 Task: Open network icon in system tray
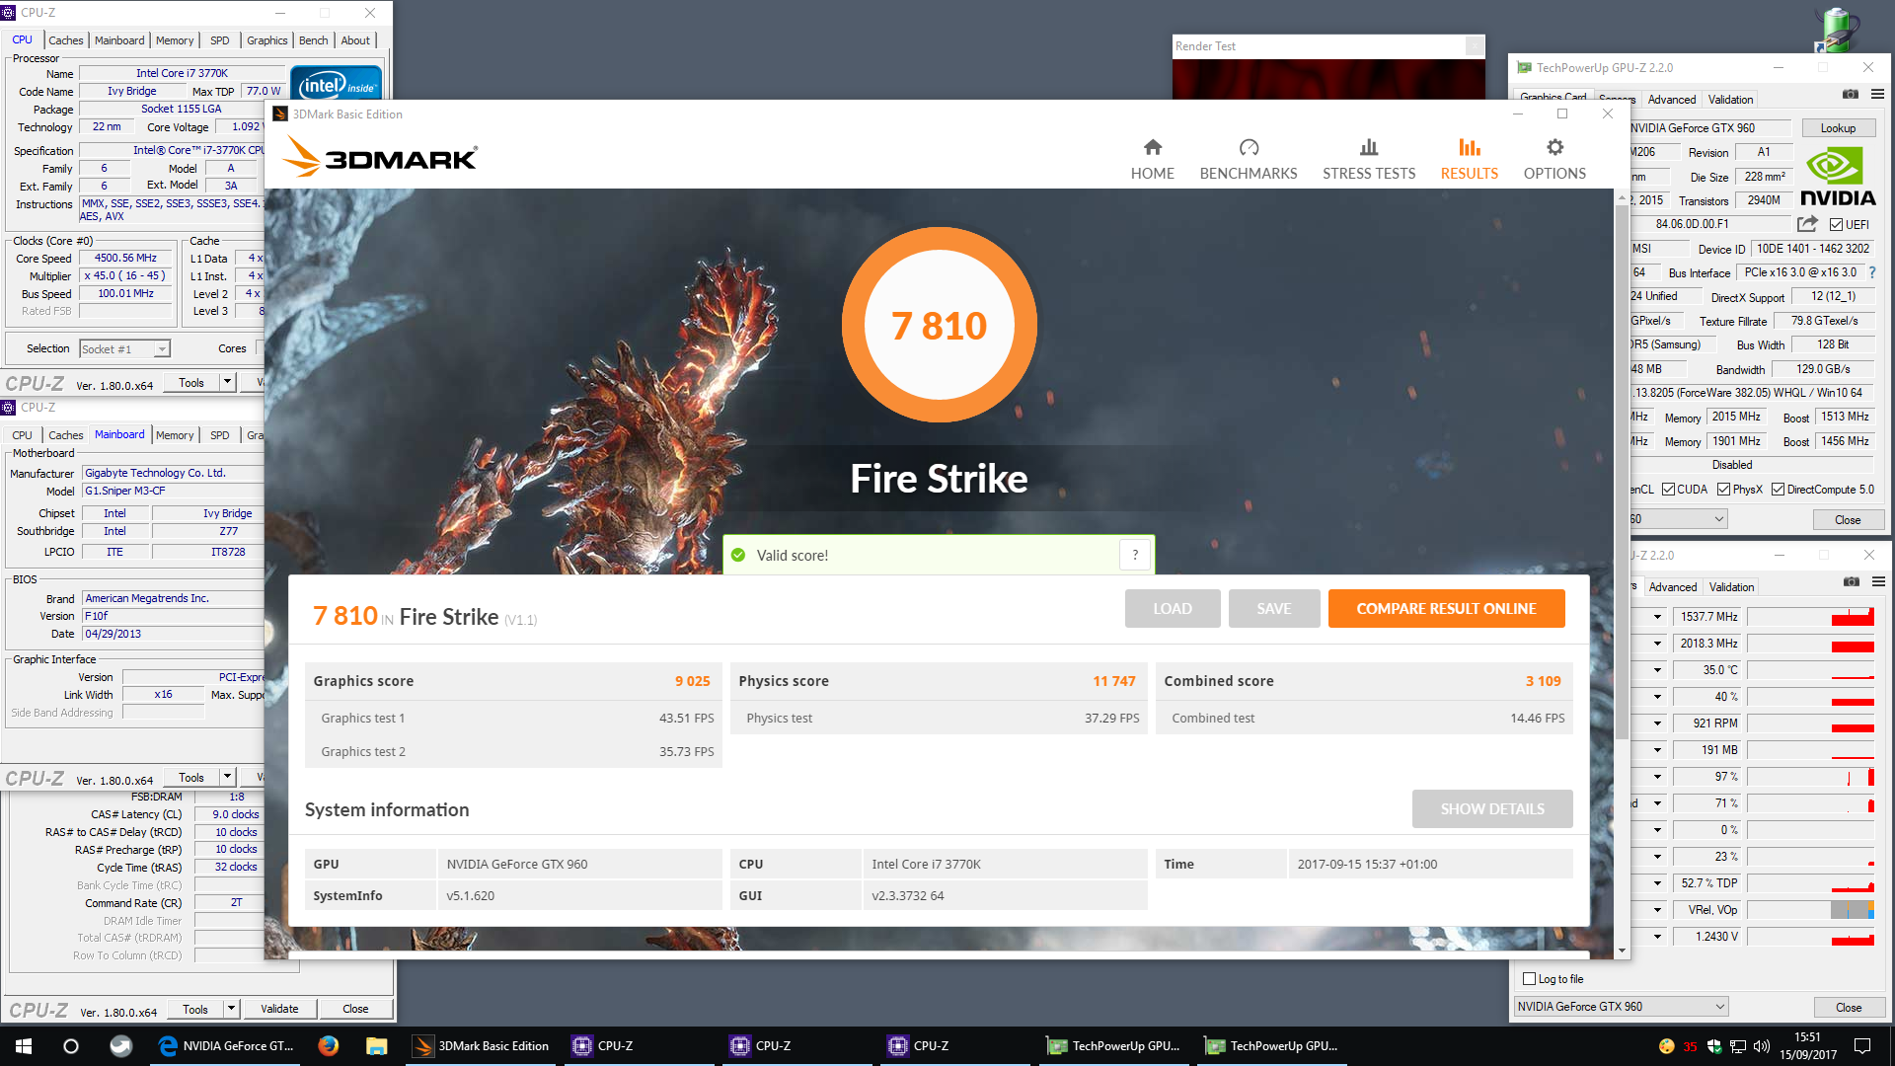click(x=1738, y=1046)
